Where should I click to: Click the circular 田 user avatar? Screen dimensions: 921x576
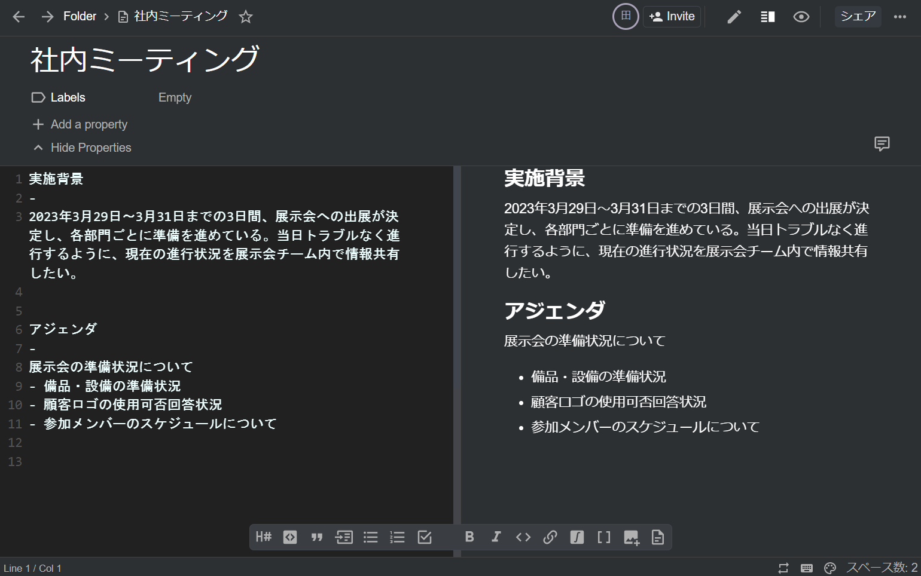(626, 16)
